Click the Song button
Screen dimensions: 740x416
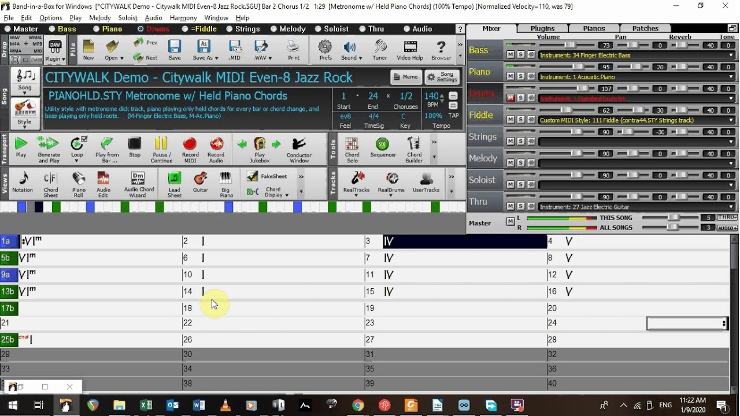pos(25,81)
